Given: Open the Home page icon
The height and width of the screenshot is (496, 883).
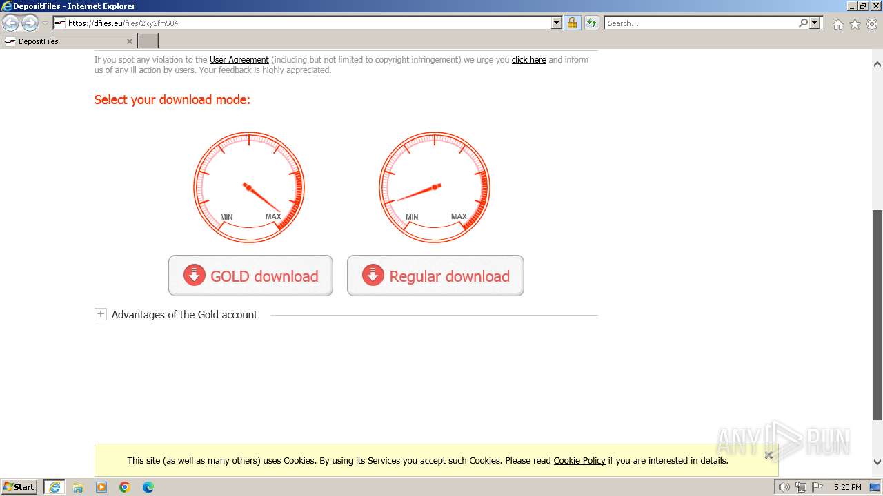Looking at the screenshot, I should pyautogui.click(x=837, y=24).
